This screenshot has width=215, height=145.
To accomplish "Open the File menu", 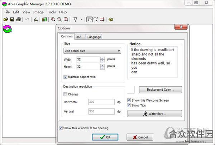I will pos(7,12).
